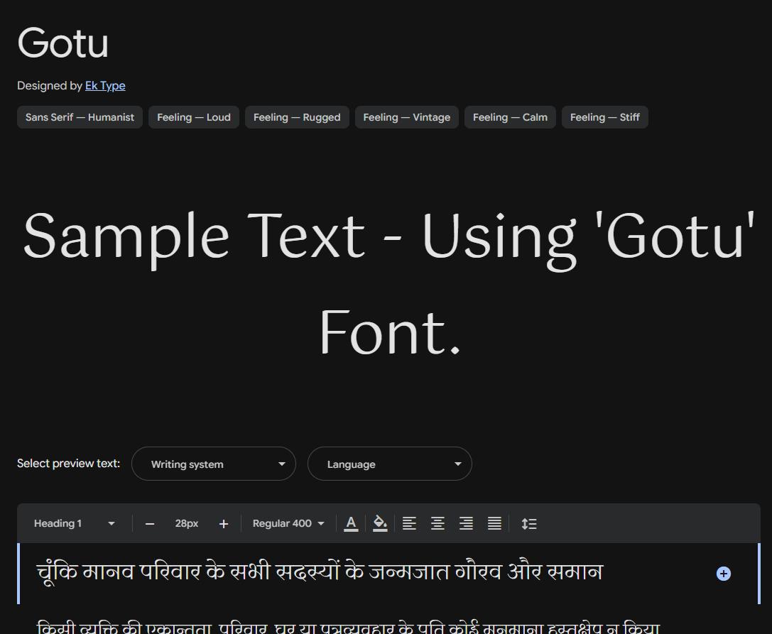Open the Regular 400 weight dropdown
This screenshot has width=772, height=634.
pyautogui.click(x=288, y=523)
